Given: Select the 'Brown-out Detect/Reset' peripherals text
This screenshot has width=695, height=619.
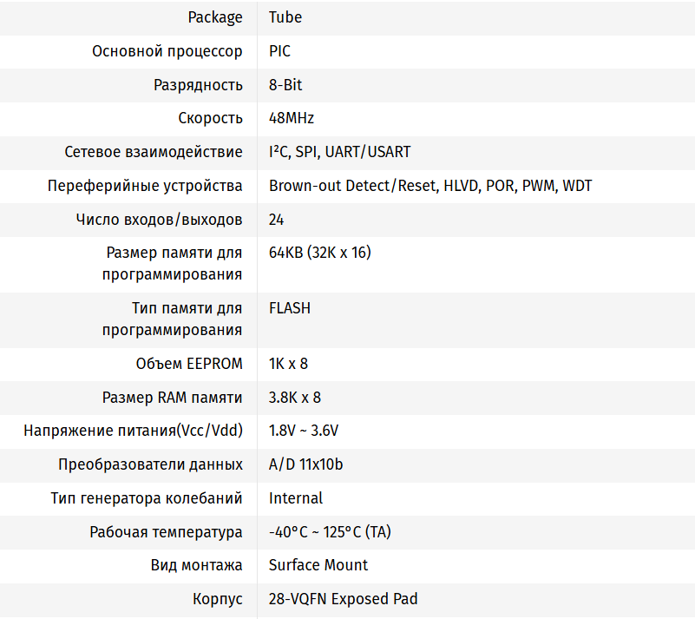Looking at the screenshot, I should click(353, 186).
